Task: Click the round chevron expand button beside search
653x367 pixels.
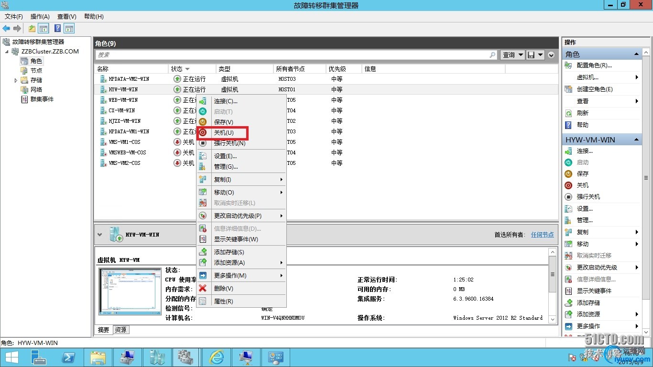Action: click(551, 55)
